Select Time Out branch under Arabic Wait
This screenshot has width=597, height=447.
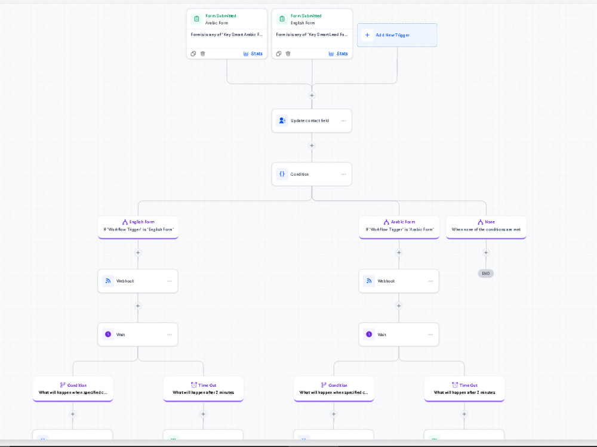(x=464, y=389)
